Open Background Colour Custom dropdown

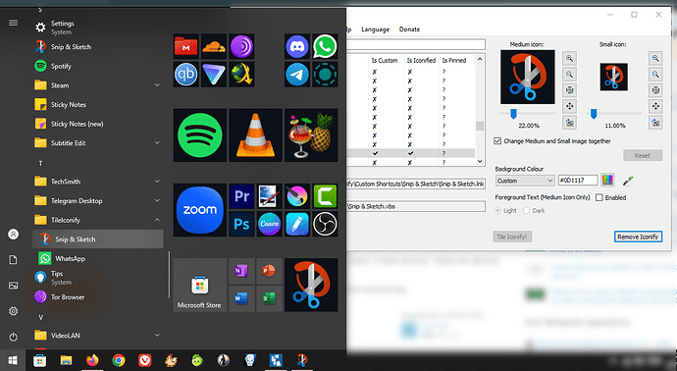525,181
